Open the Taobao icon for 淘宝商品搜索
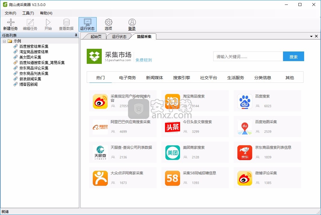 [172, 101]
